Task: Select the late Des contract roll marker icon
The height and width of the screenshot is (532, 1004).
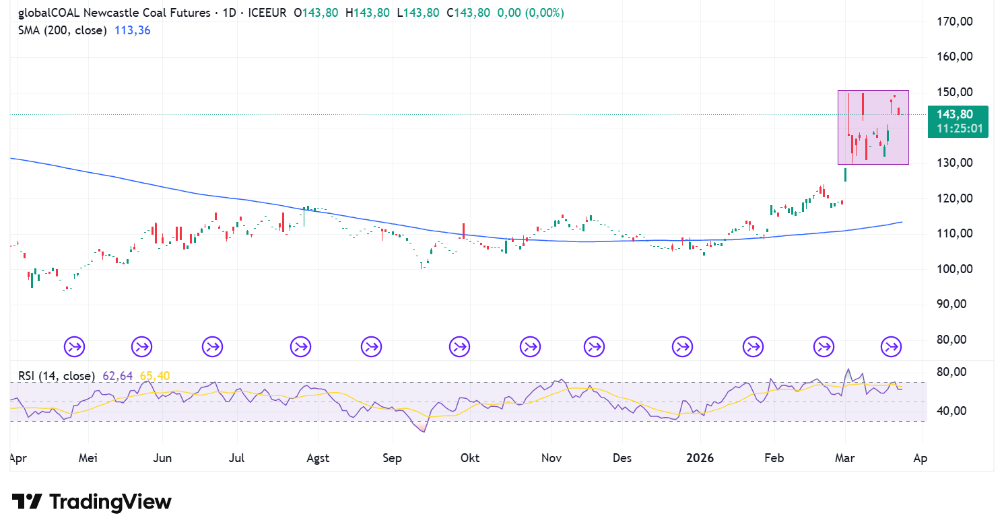Action: 683,347
